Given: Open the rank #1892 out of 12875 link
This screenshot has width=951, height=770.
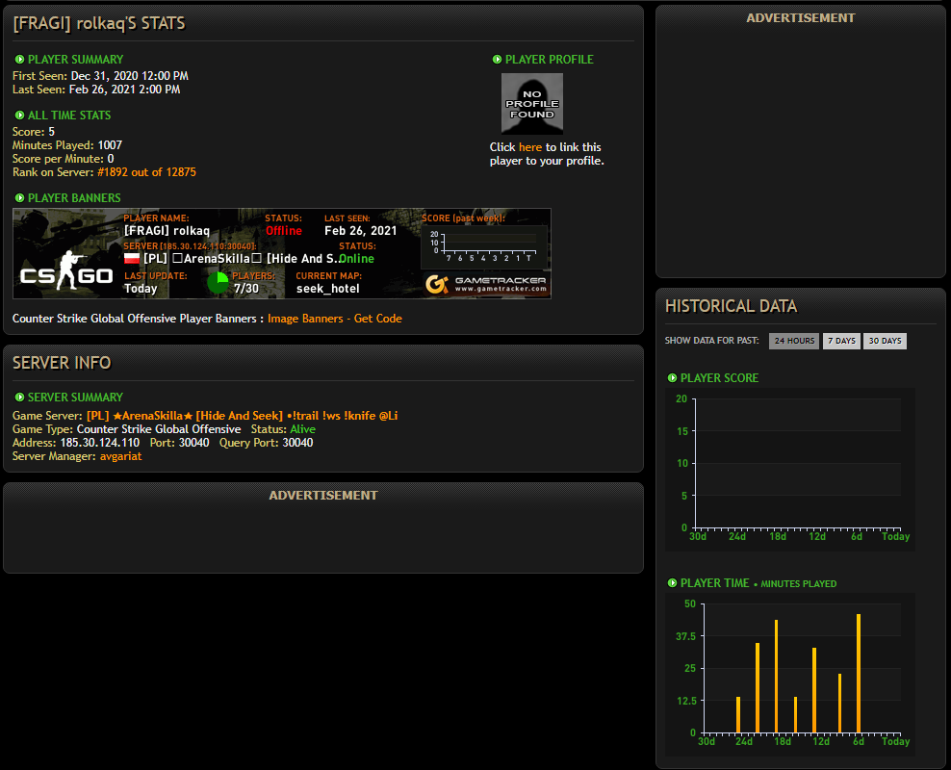Looking at the screenshot, I should pyautogui.click(x=146, y=172).
